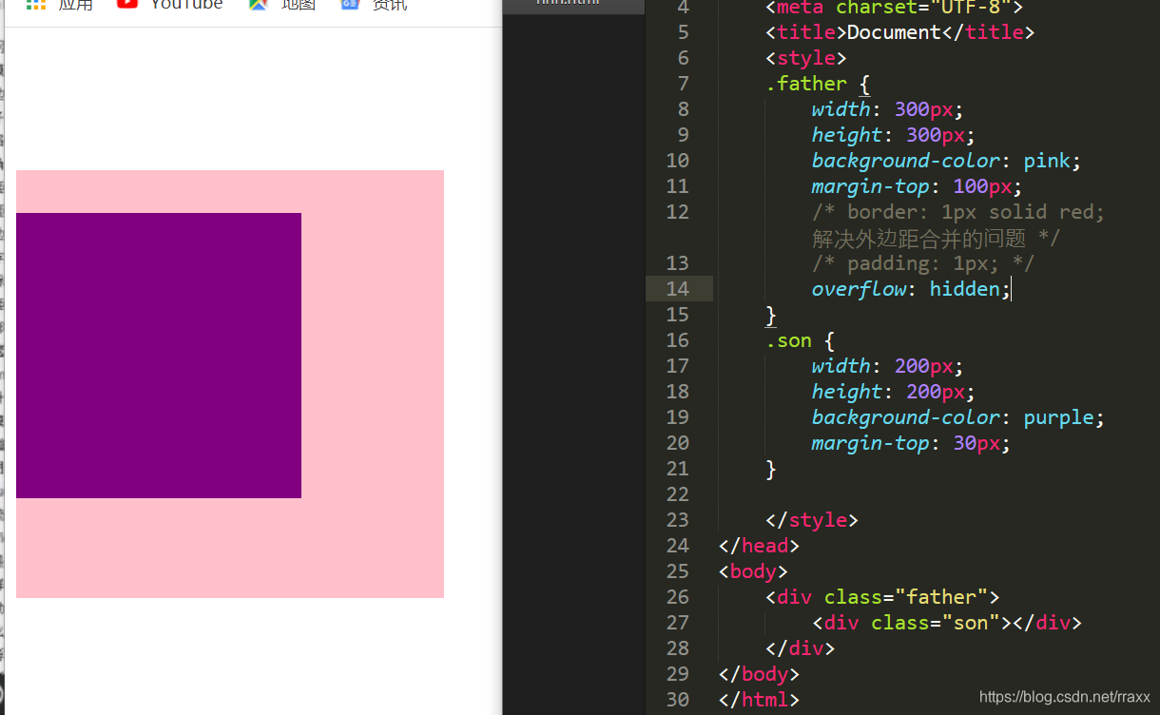
Task: Click line number 14 in the gutter
Action: tap(677, 289)
